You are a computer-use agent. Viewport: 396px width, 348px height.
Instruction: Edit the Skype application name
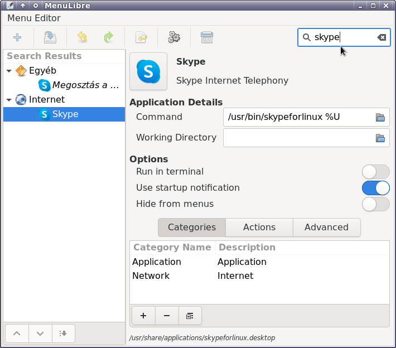pos(191,61)
